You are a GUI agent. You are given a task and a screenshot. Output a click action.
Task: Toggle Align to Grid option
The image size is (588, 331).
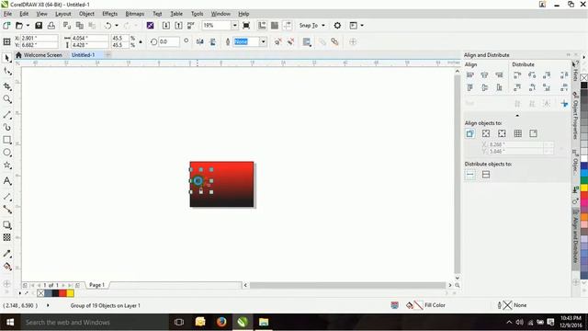tap(518, 133)
